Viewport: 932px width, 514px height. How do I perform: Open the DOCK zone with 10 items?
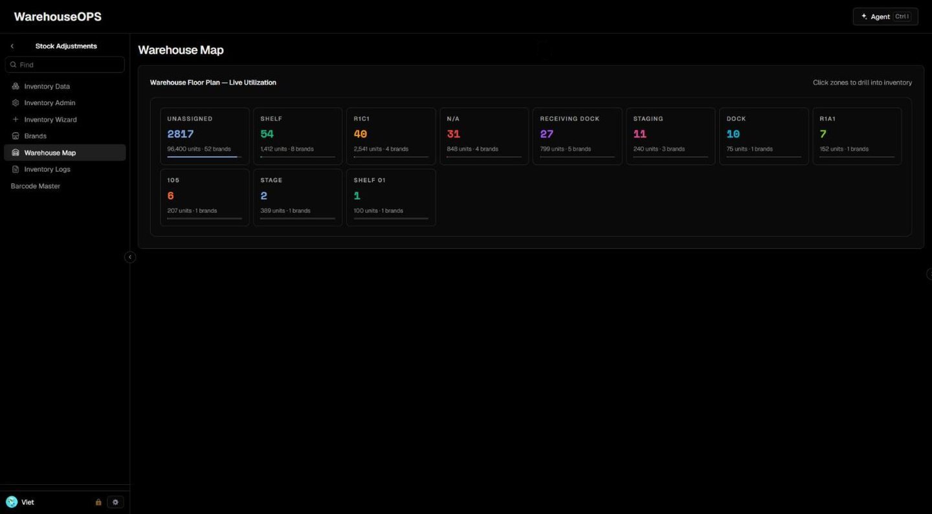[764, 136]
